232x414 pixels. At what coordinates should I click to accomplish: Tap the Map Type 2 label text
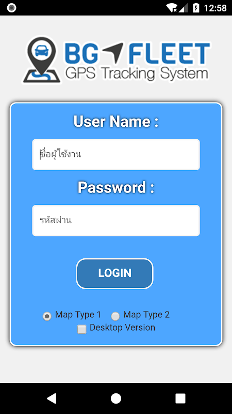click(146, 315)
